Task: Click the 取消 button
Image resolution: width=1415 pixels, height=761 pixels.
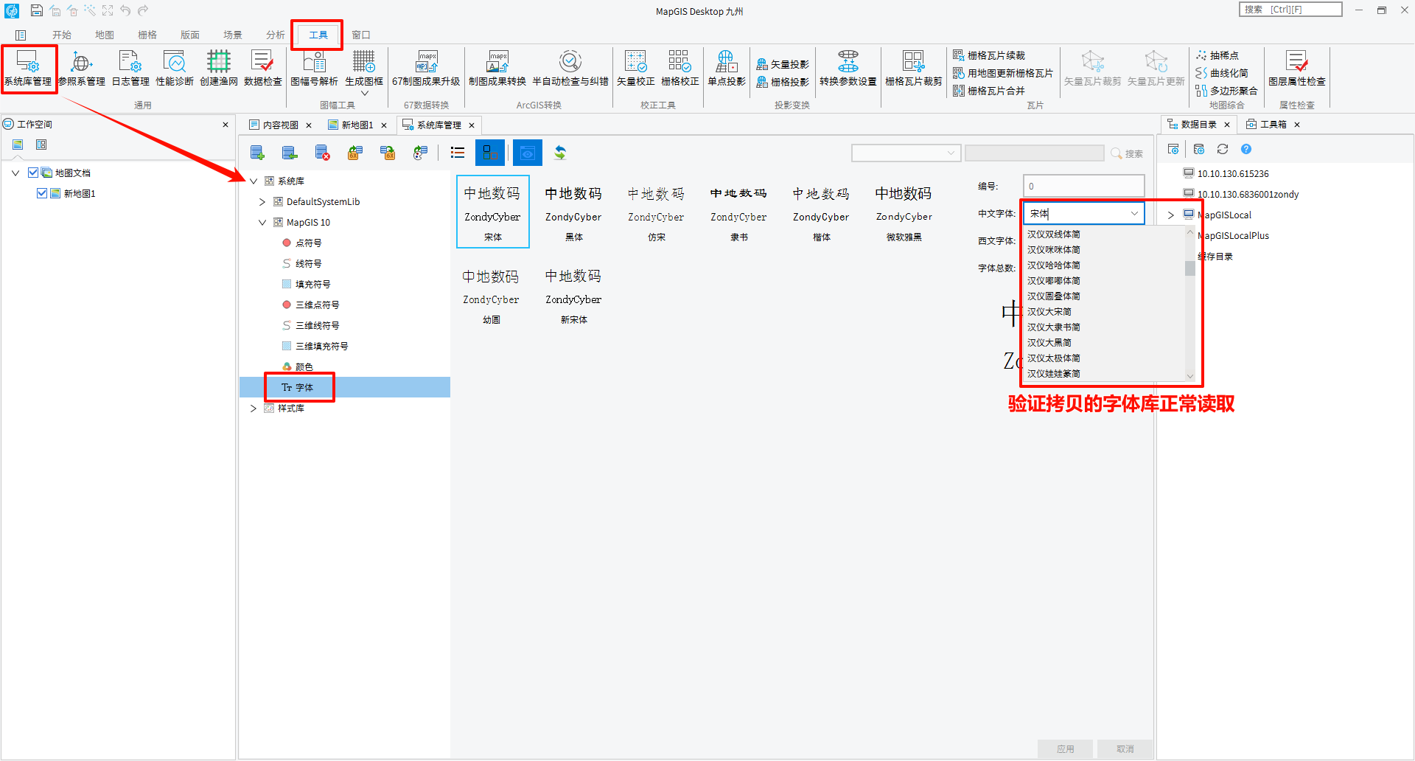Action: (1125, 748)
